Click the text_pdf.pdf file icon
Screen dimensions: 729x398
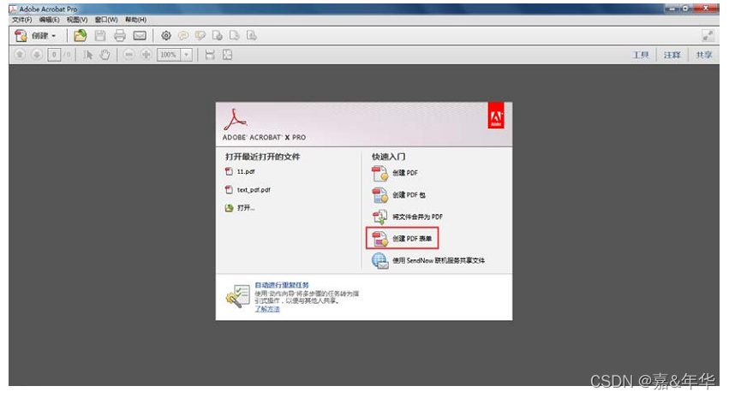[x=229, y=189]
